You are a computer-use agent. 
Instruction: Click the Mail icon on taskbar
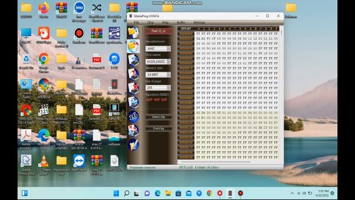pos(189,193)
